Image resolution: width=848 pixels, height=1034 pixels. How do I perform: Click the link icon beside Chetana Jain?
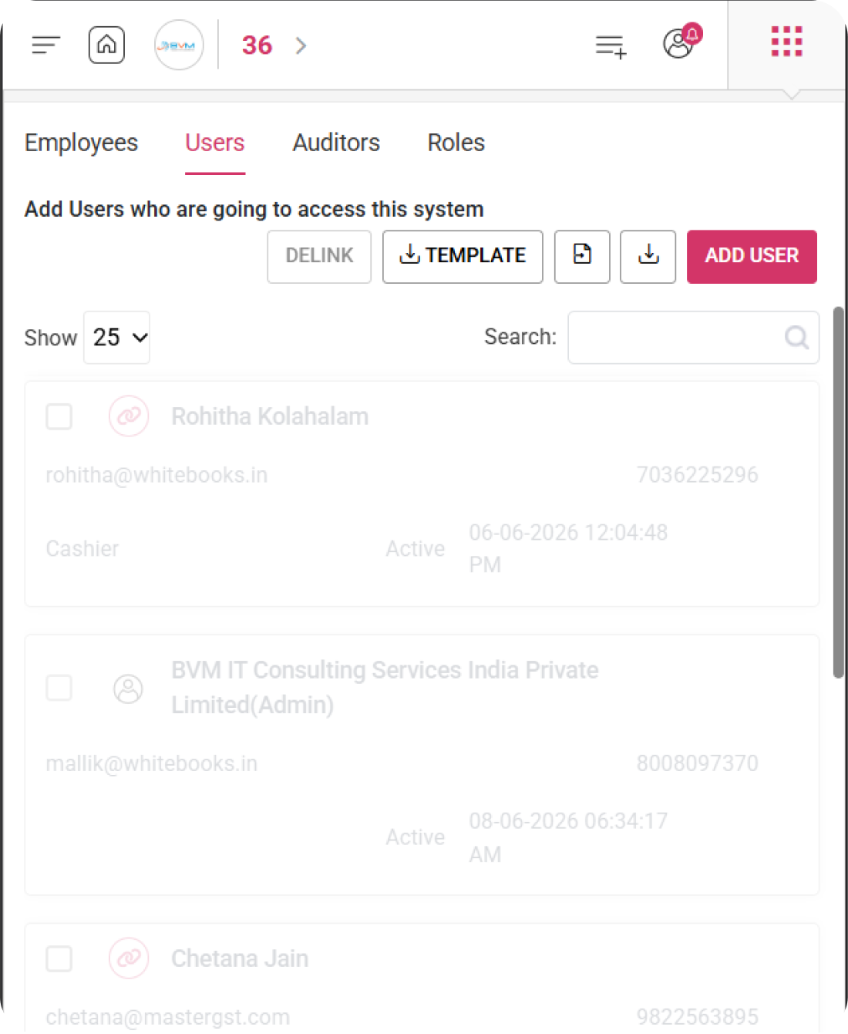pos(129,958)
